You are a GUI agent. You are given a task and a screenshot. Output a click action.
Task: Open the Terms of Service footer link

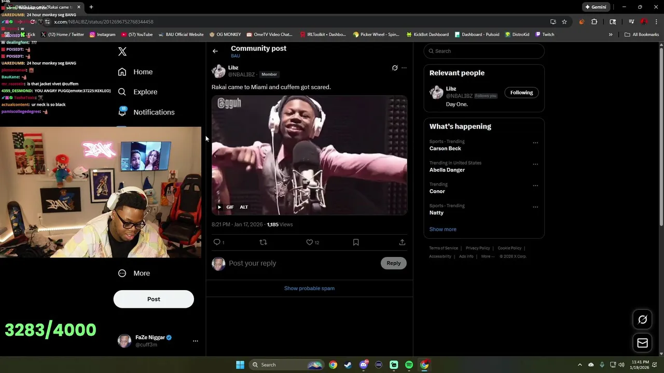444,248
